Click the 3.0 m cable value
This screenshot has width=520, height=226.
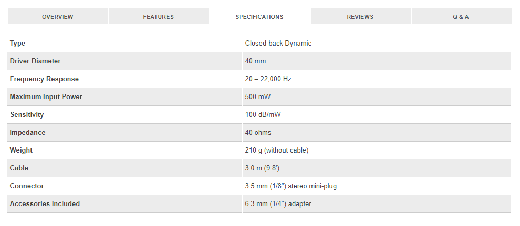coord(262,168)
